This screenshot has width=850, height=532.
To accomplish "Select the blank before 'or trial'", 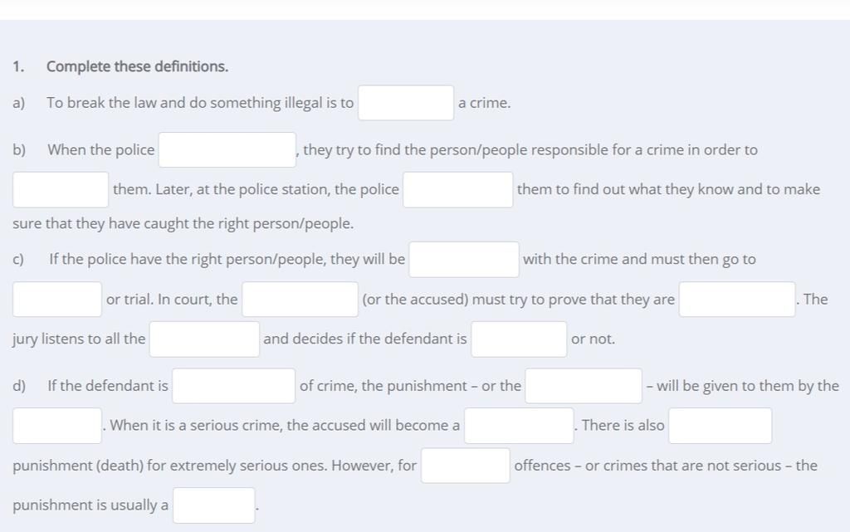I will pos(57,299).
